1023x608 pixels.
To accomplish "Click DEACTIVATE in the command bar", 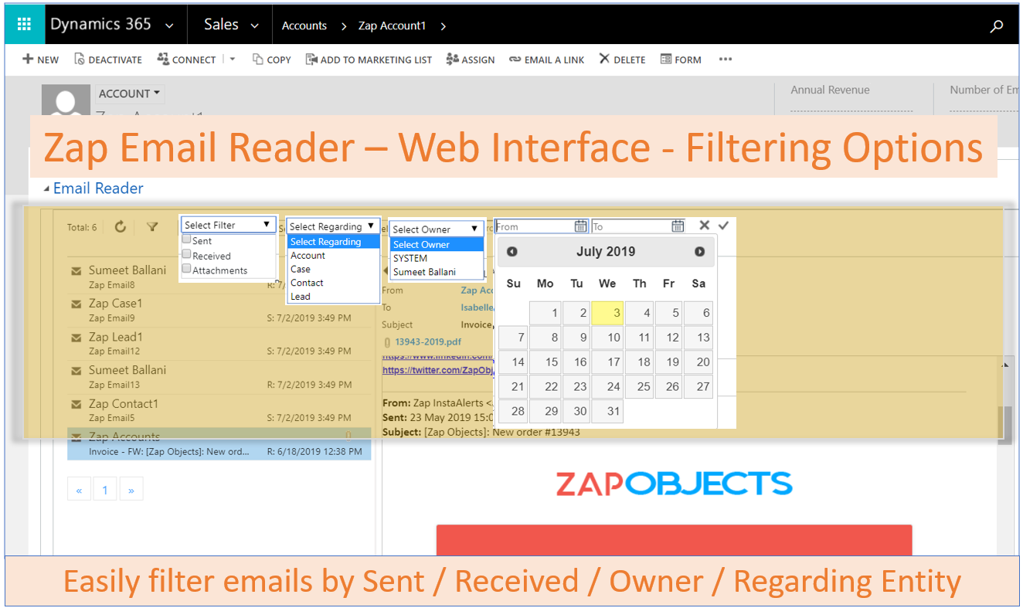I will click(108, 59).
